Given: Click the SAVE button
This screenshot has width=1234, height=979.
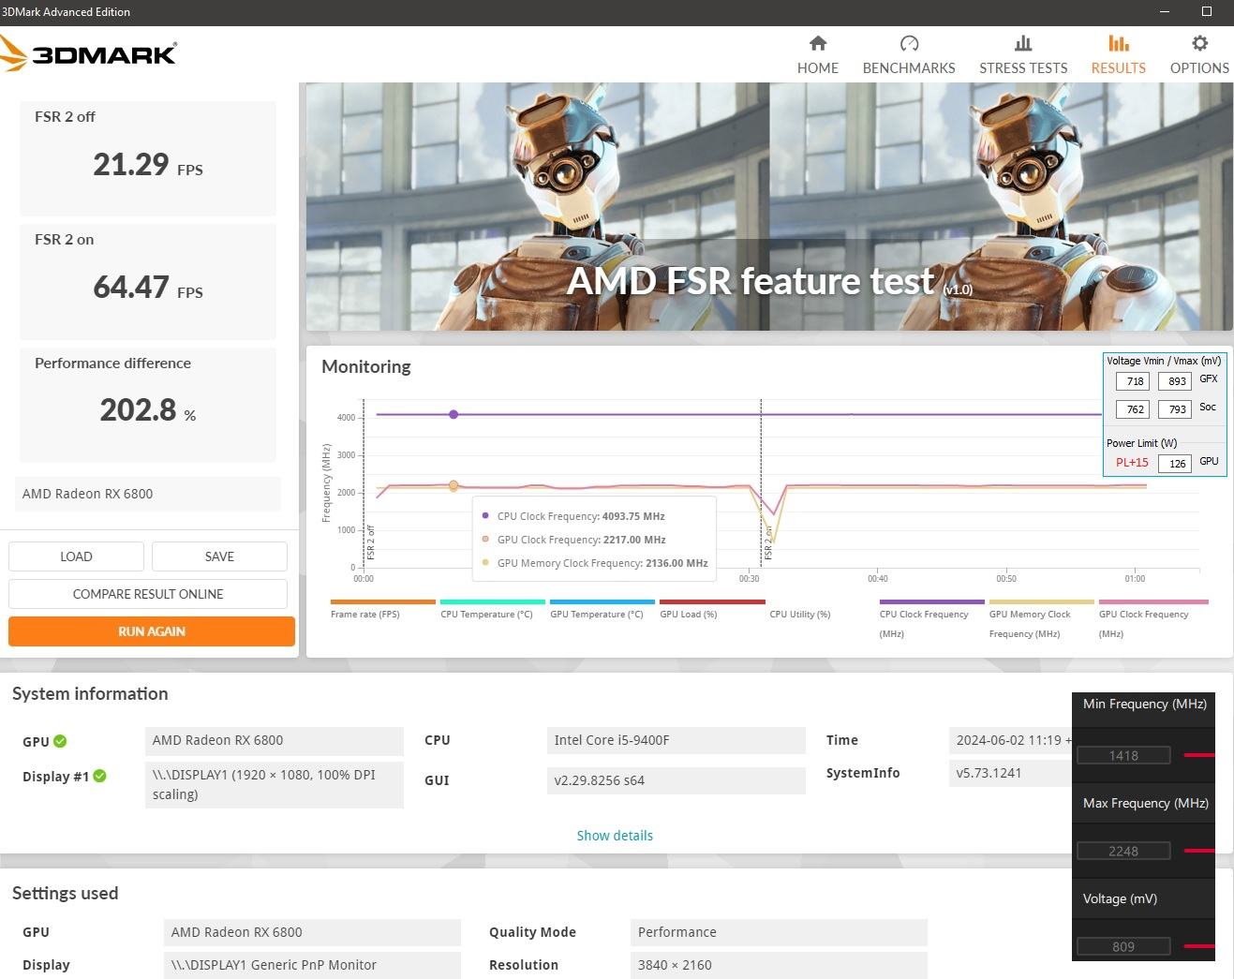Looking at the screenshot, I should click(219, 556).
